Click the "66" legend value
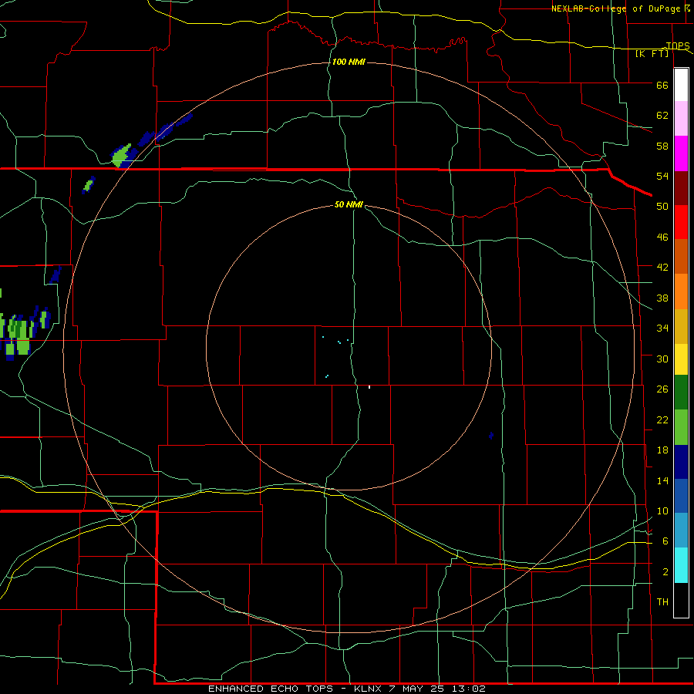Screen dimensions: 694x694 662,86
